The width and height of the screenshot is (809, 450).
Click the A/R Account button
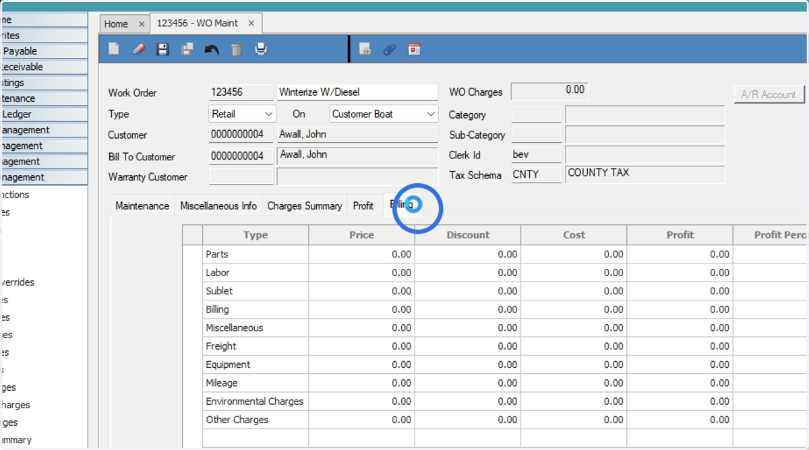point(769,94)
